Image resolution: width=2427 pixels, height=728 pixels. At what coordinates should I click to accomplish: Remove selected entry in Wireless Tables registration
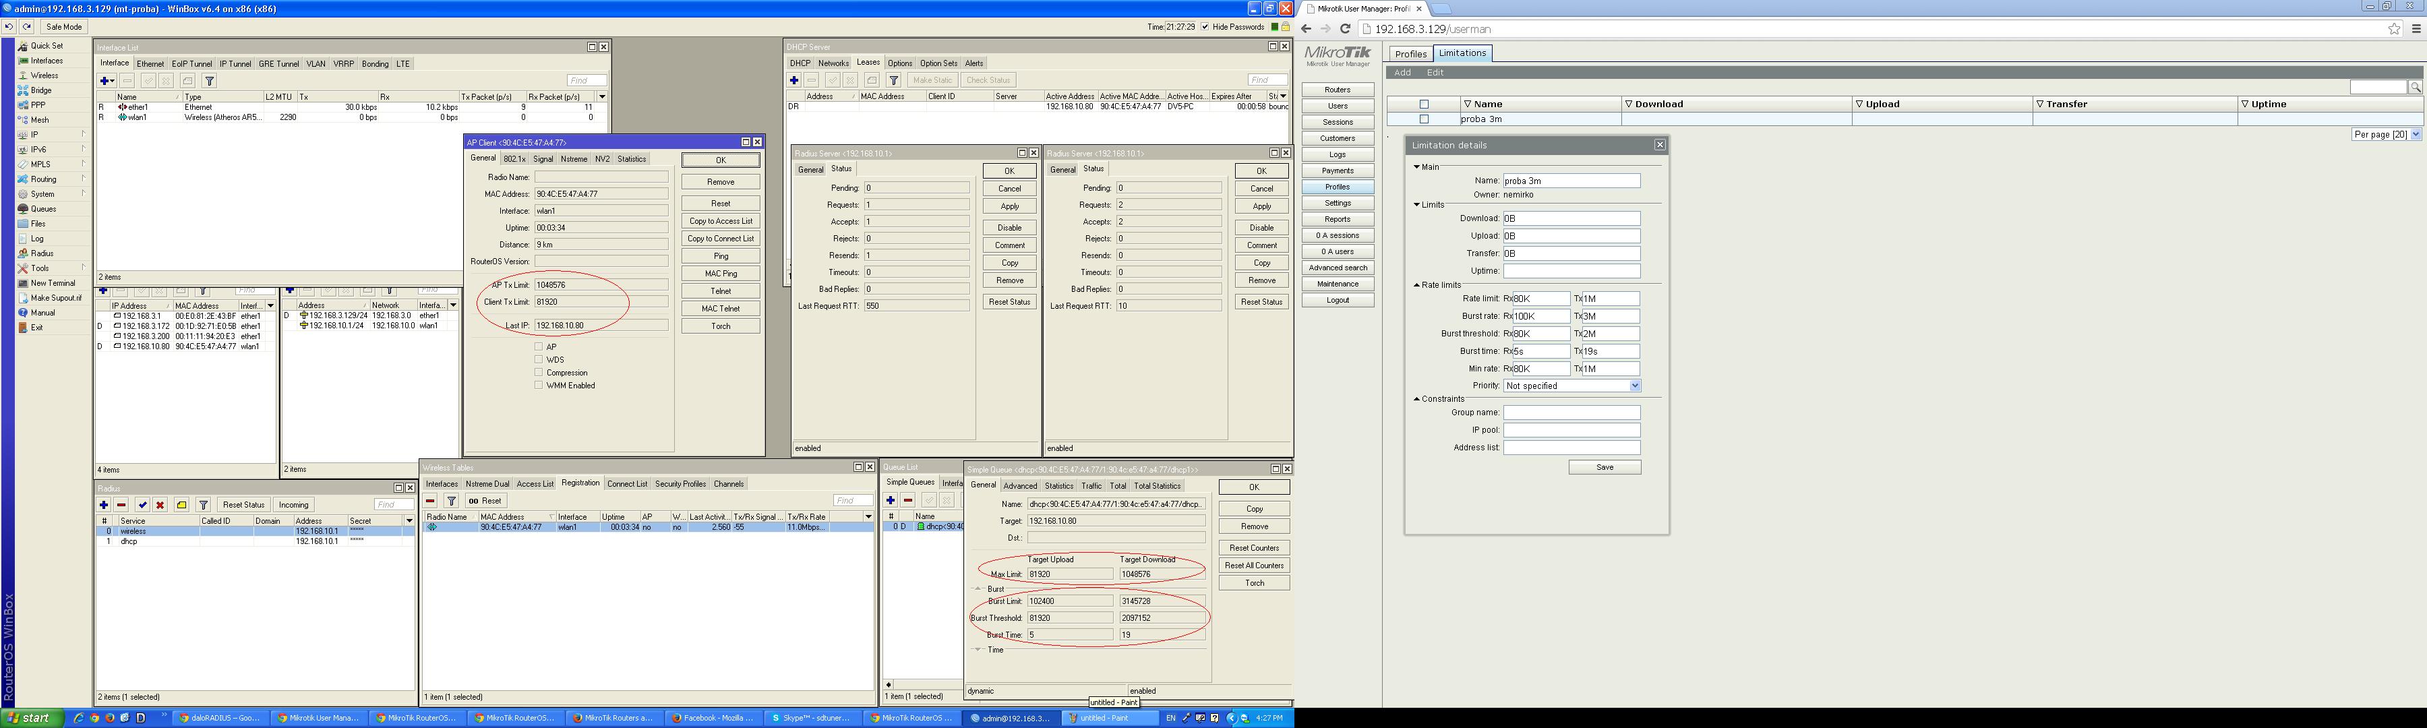pos(431,501)
